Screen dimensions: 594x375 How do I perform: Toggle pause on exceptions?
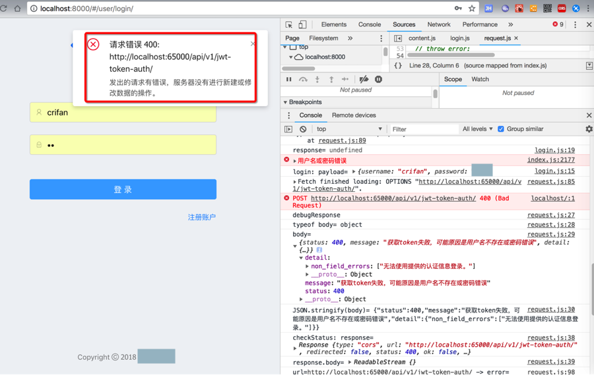(x=378, y=79)
